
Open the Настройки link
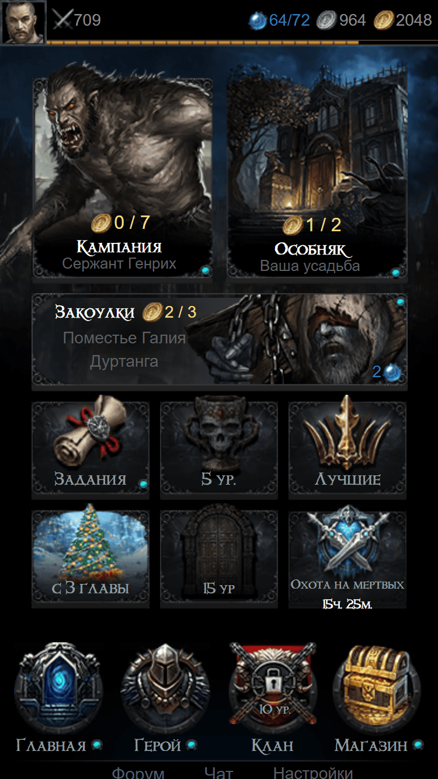point(313,773)
